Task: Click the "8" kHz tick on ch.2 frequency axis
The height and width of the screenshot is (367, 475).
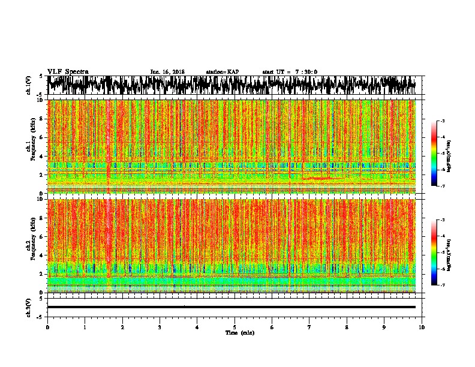Action: click(x=43, y=218)
